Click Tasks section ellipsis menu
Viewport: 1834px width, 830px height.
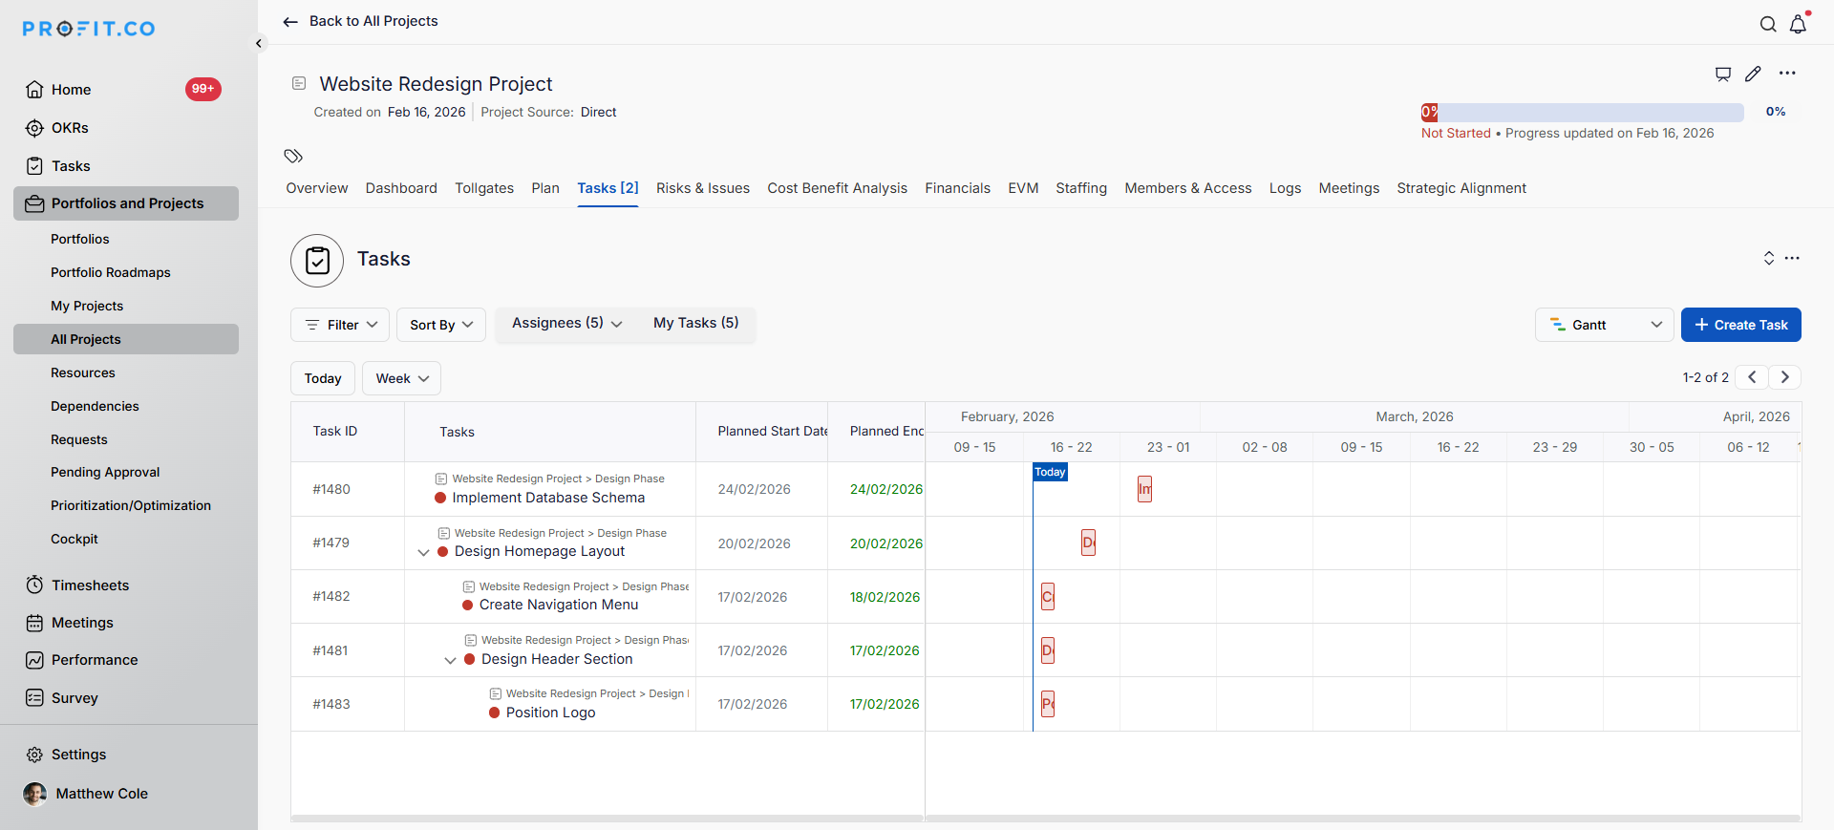(1792, 258)
